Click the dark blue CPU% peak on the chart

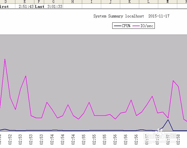[168, 120]
